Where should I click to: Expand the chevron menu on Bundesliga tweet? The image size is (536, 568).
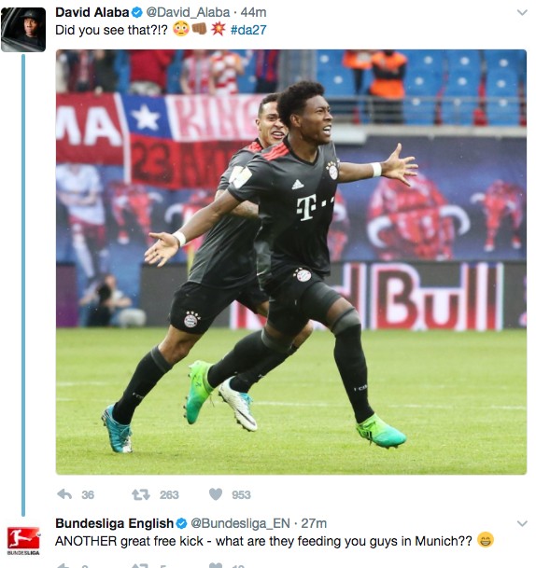click(522, 523)
